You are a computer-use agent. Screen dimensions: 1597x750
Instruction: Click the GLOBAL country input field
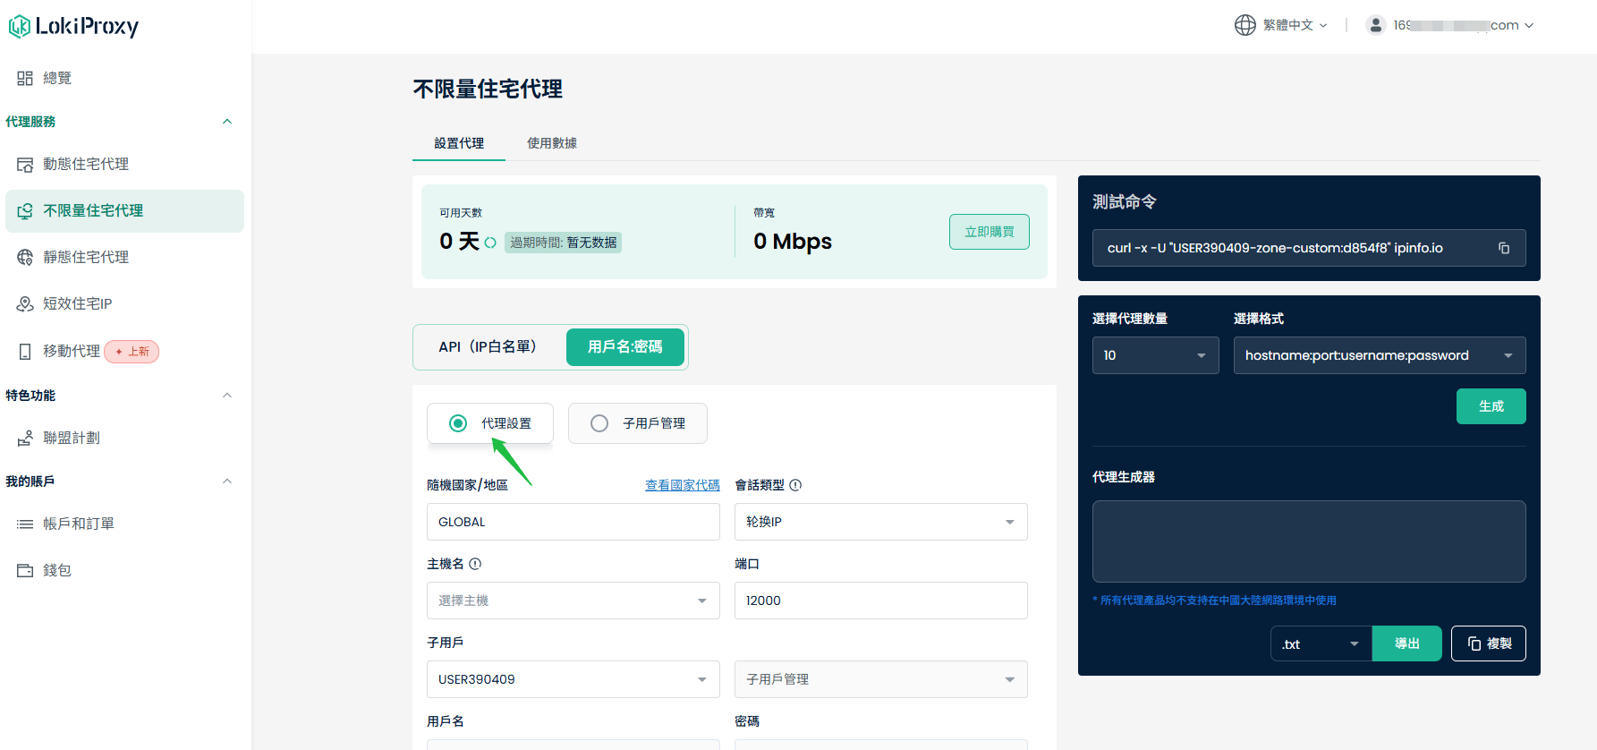tap(573, 522)
